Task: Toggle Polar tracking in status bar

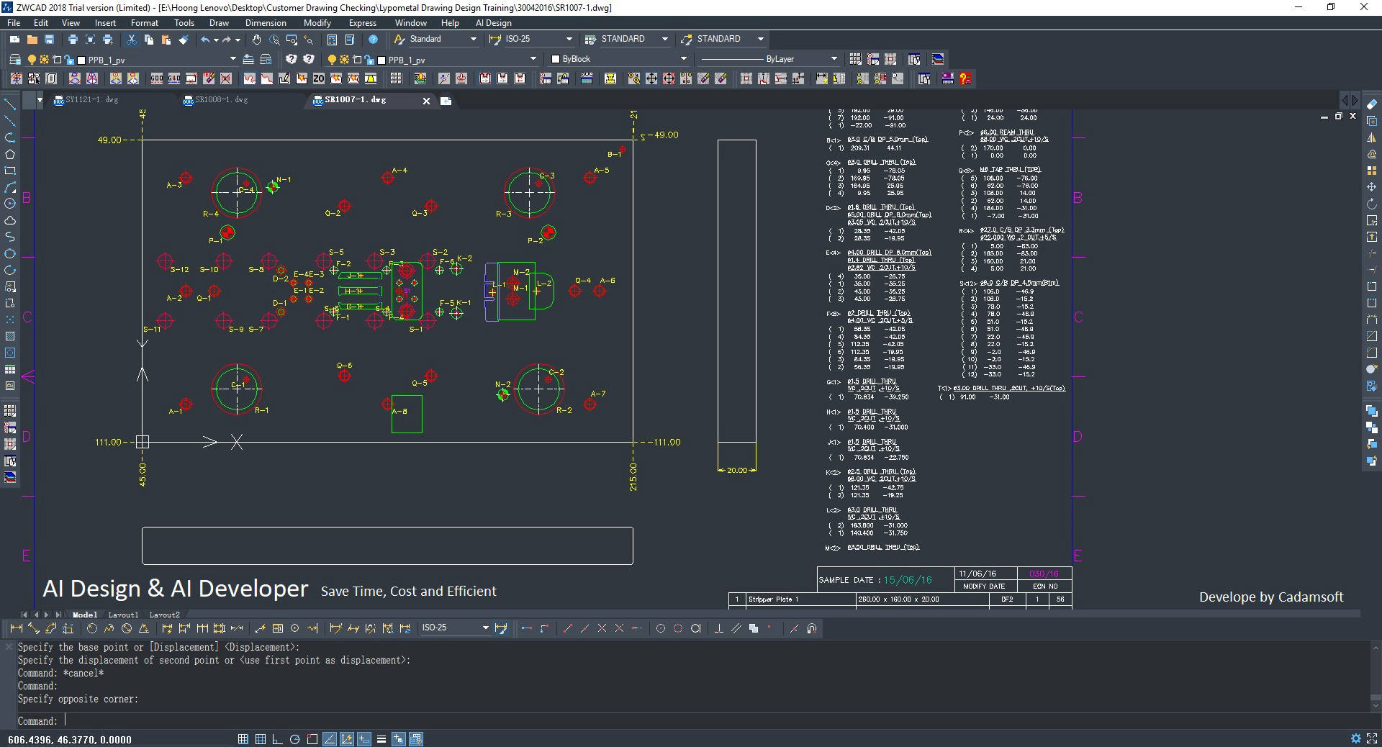Action: [295, 739]
